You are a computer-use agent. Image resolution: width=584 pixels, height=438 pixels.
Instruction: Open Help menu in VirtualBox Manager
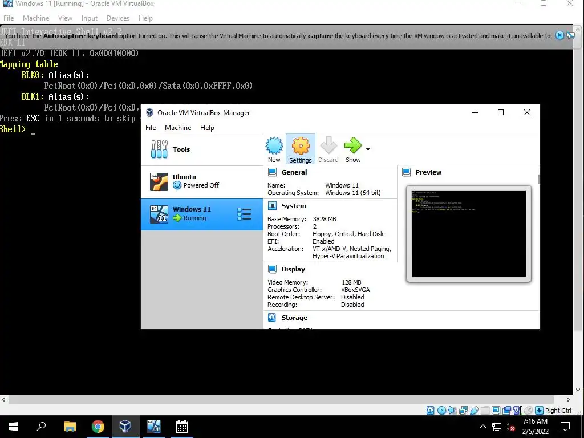(207, 127)
